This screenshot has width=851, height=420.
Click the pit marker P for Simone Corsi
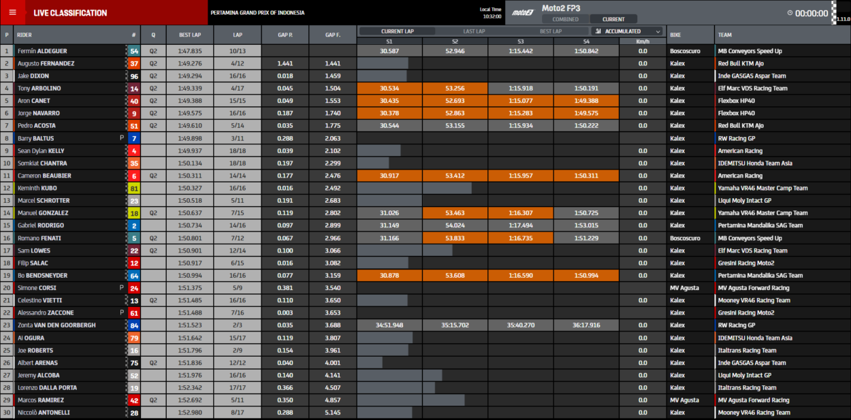click(x=121, y=288)
